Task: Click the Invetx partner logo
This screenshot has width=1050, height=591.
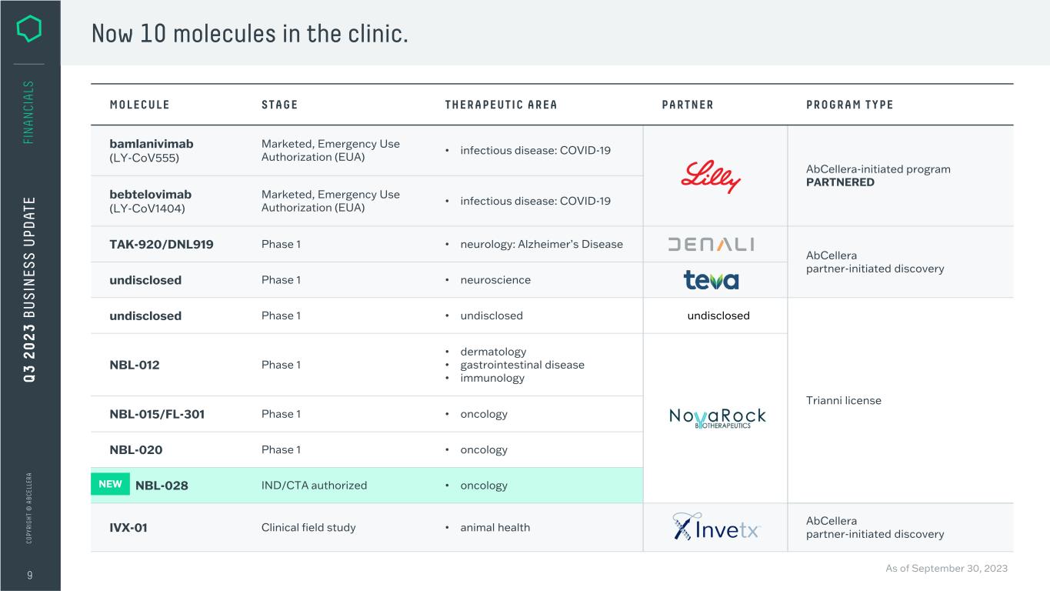Action: tap(715, 527)
